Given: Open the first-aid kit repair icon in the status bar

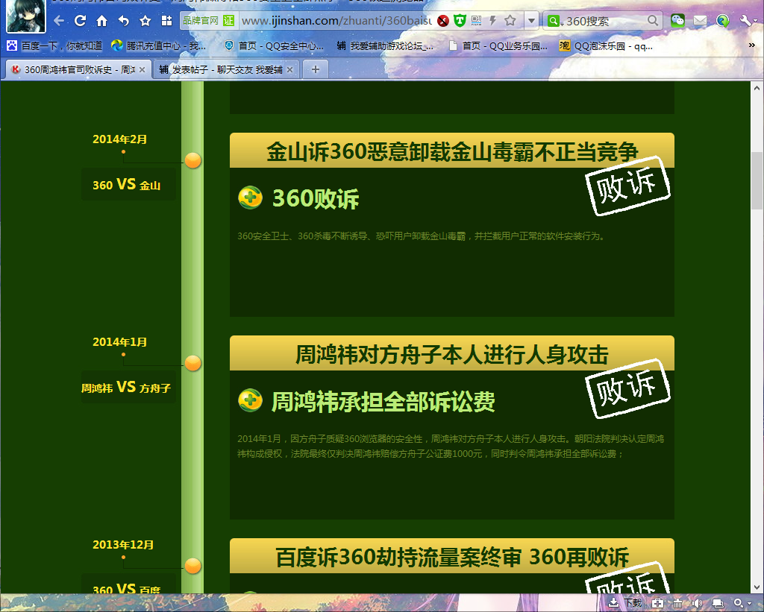Looking at the screenshot, I should (x=657, y=603).
